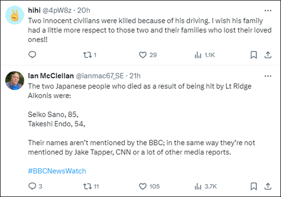This screenshot has width=281, height=197.
Task: Reply to Ian McClellan's tweet with 3 replies
Action: pos(35,186)
